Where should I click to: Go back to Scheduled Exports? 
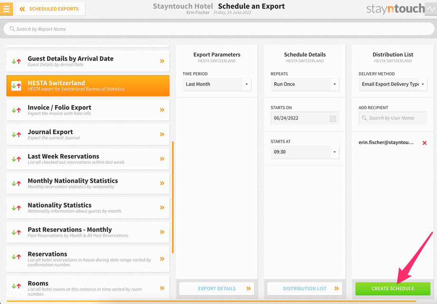51,9
